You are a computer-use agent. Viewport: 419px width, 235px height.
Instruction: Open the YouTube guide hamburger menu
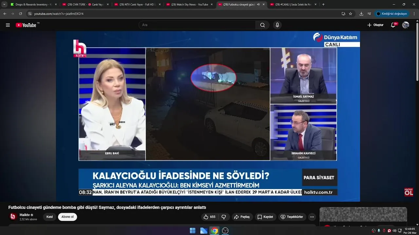pos(8,25)
